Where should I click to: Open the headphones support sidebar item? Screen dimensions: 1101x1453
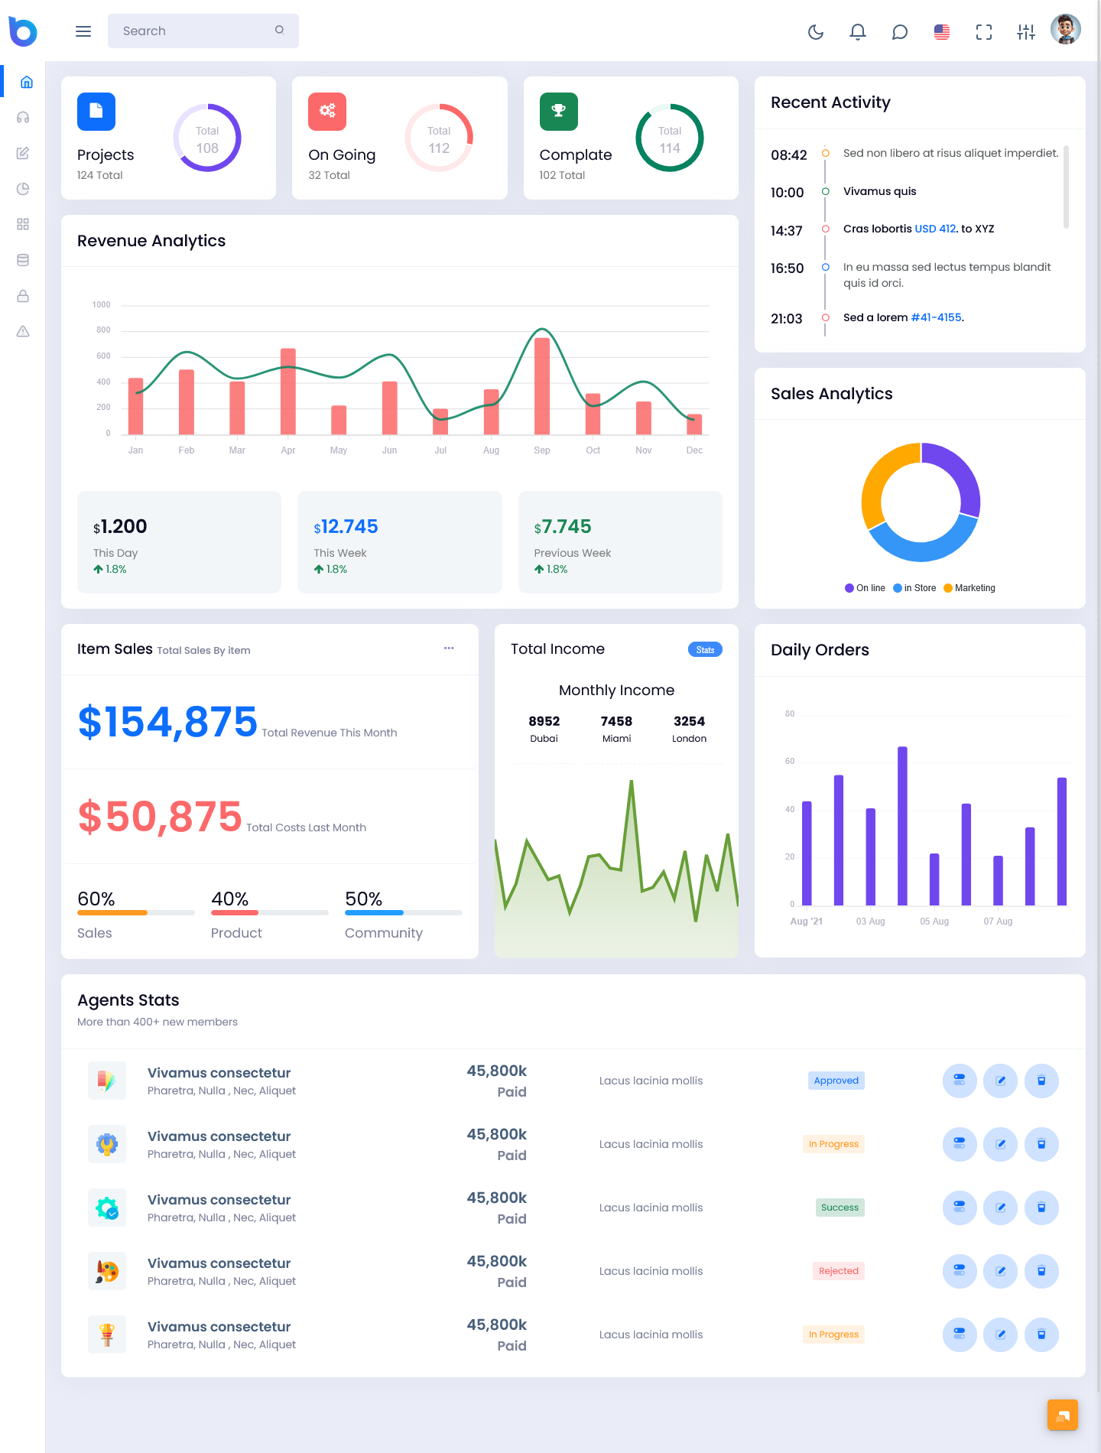point(23,118)
